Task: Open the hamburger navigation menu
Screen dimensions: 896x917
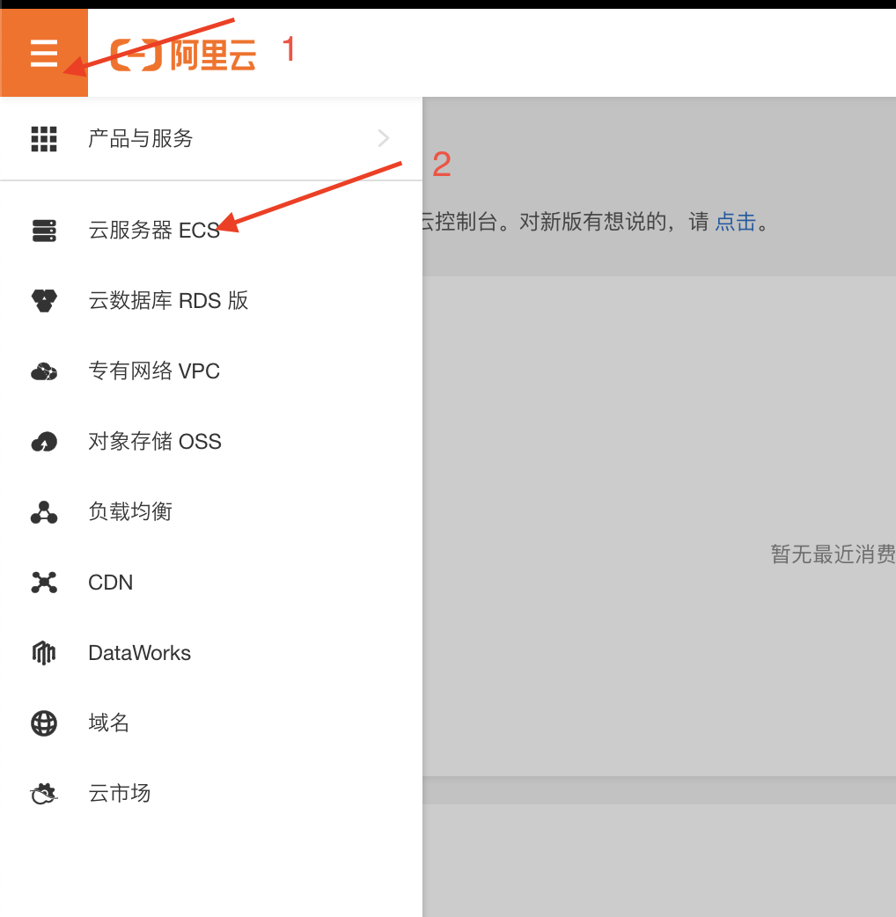Action: (44, 53)
